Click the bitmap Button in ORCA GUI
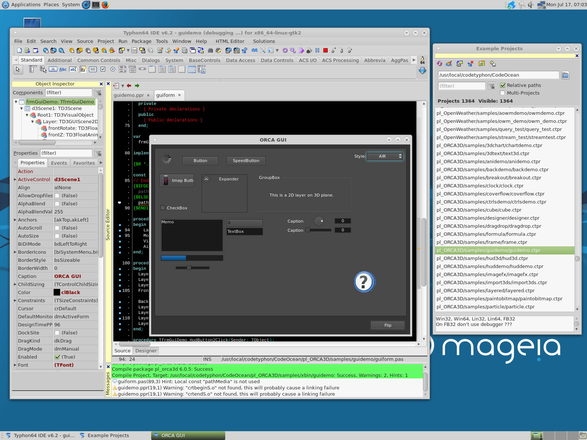 pos(177,180)
